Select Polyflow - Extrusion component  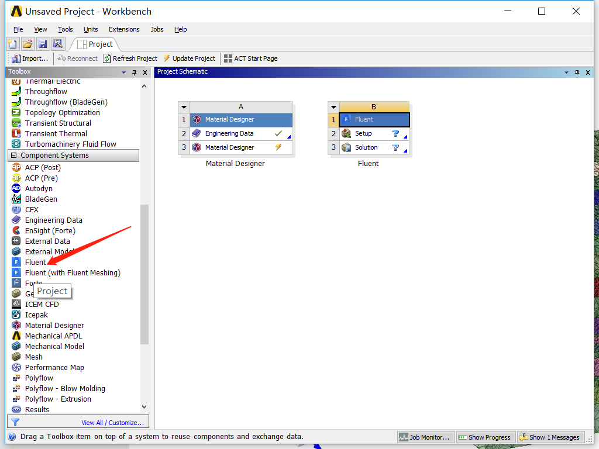[x=58, y=399]
